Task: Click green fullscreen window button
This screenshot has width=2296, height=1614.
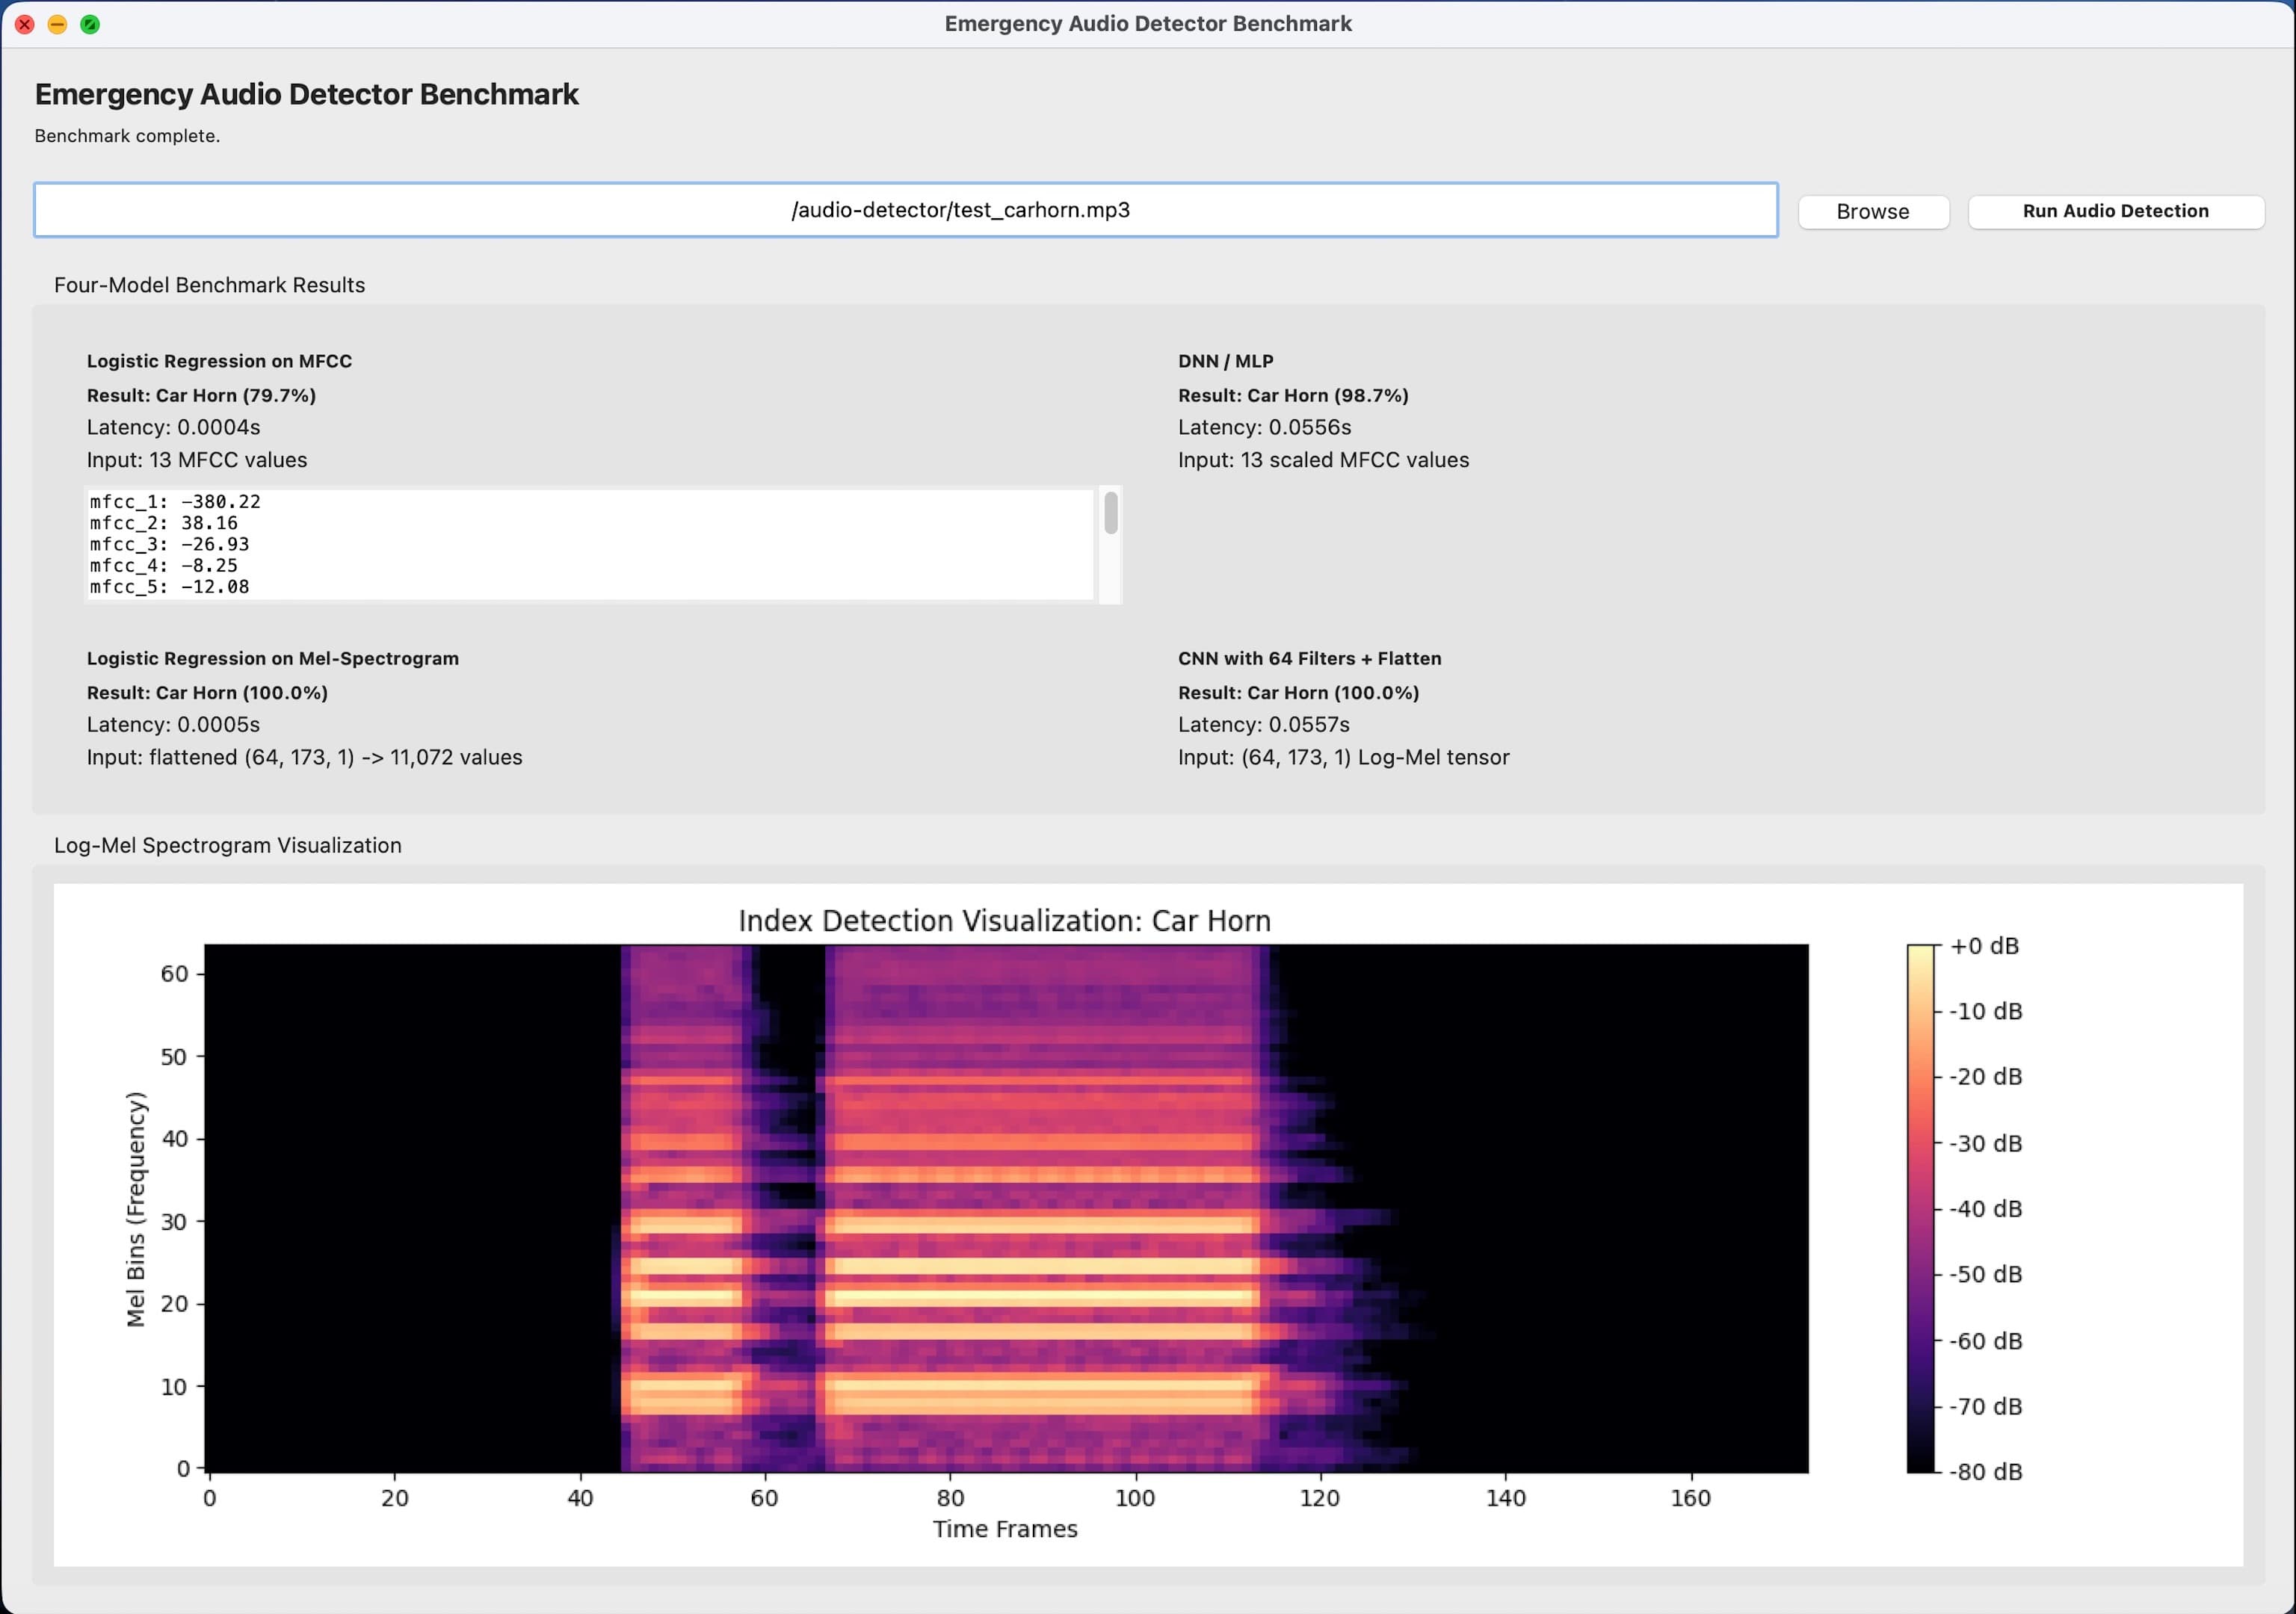Action: (90, 24)
